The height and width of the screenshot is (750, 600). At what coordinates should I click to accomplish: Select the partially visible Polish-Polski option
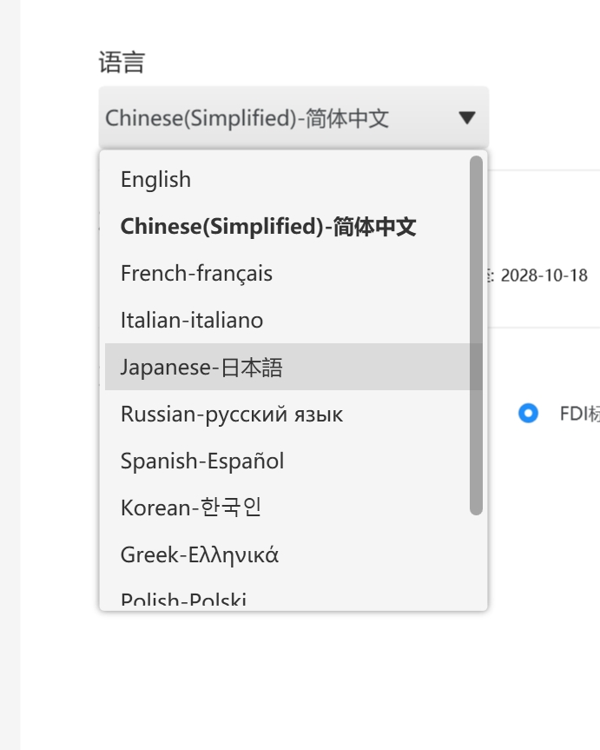tap(184, 600)
